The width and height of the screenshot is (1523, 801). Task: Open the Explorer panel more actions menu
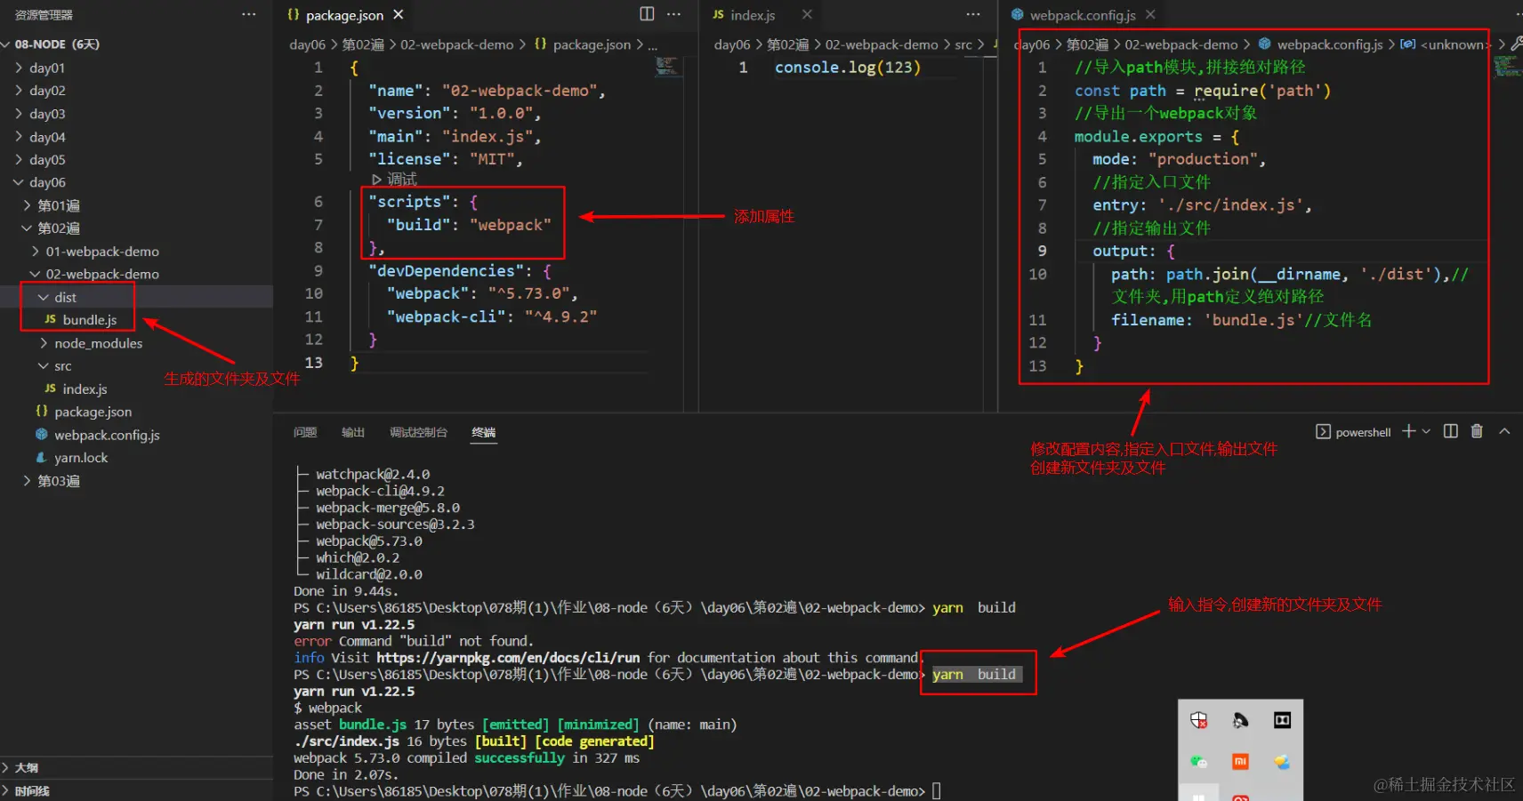(x=249, y=14)
